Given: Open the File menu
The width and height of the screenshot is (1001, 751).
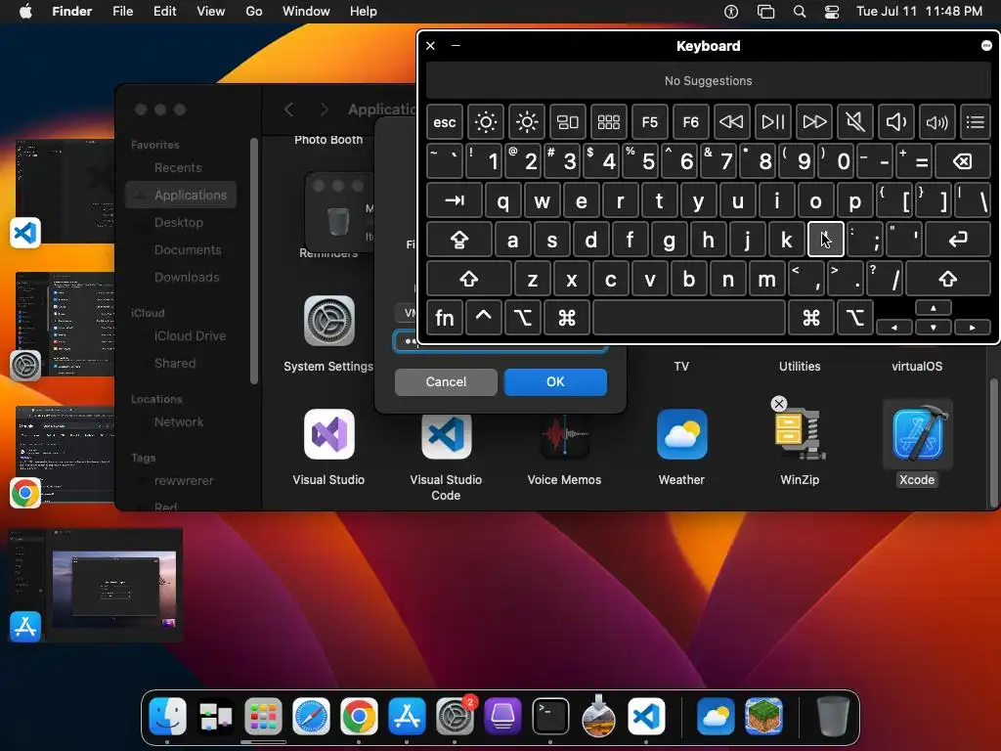Looking at the screenshot, I should point(122,12).
